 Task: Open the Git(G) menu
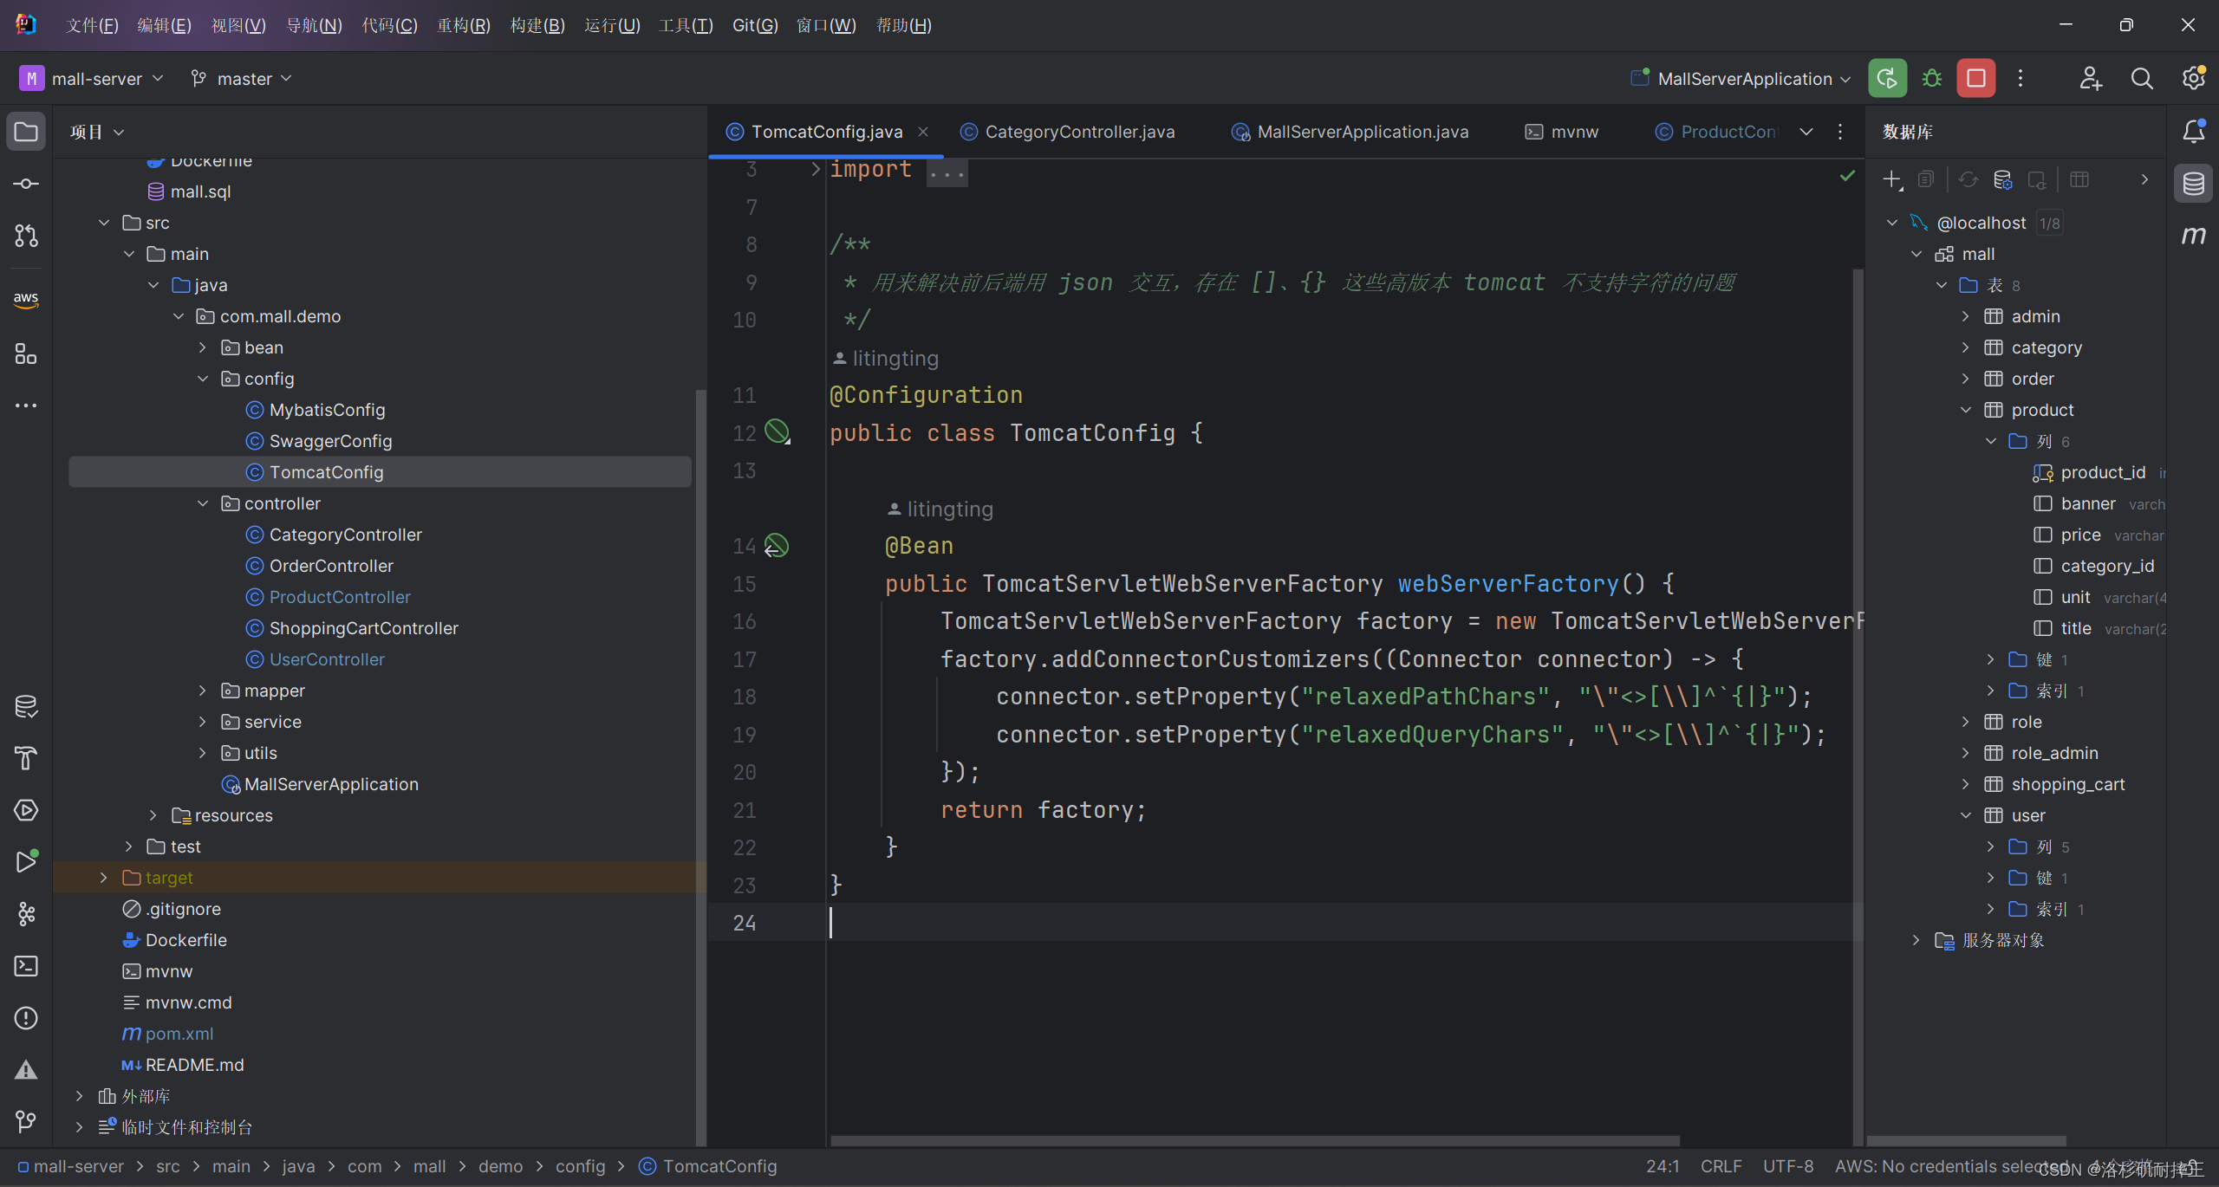point(755,25)
